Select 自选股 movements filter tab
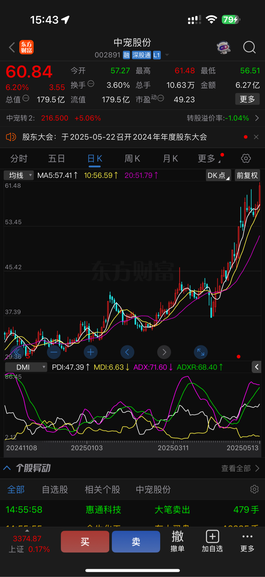This screenshot has height=577, width=265. 55,490
